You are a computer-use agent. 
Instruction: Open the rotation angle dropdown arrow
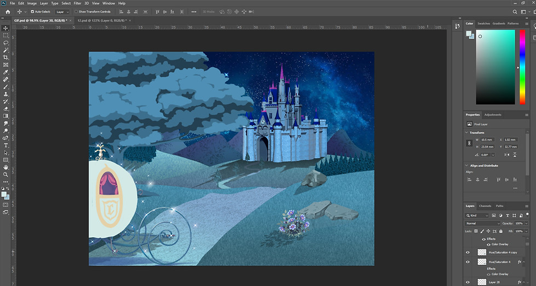493,155
